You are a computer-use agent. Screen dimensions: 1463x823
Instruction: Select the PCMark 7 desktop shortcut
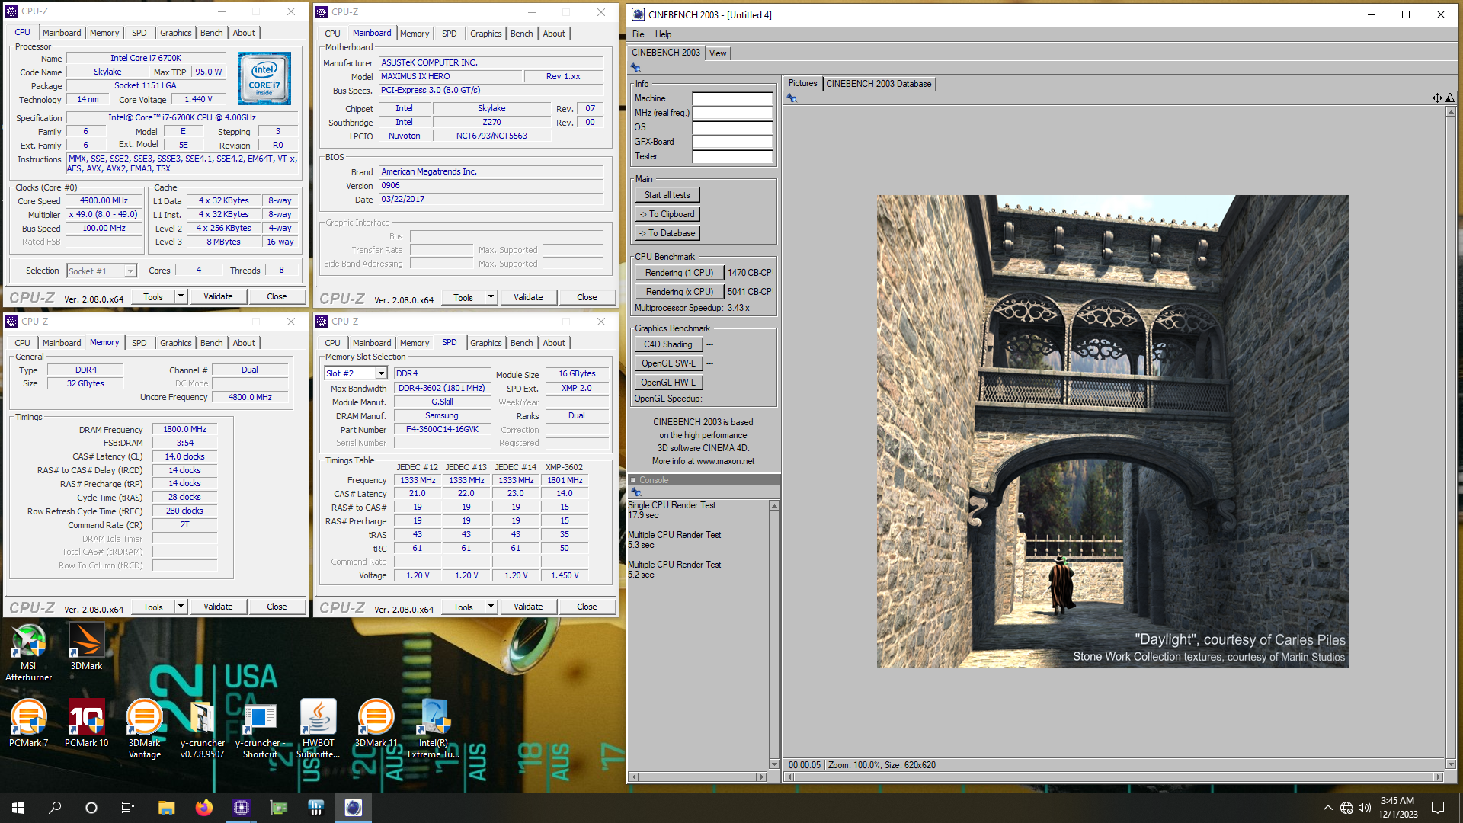click(29, 723)
